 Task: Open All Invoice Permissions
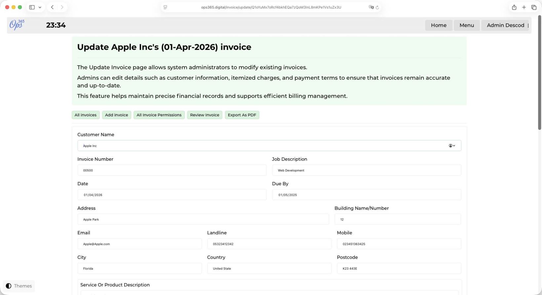159,115
